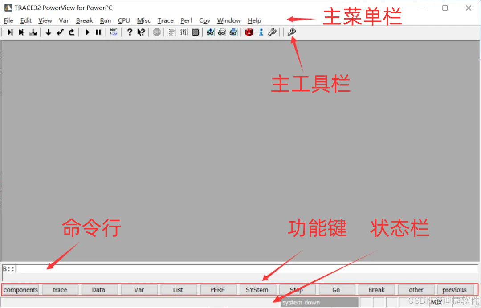Click the Go Up curved-arrow icon
The width and height of the screenshot is (481, 308).
click(71, 32)
